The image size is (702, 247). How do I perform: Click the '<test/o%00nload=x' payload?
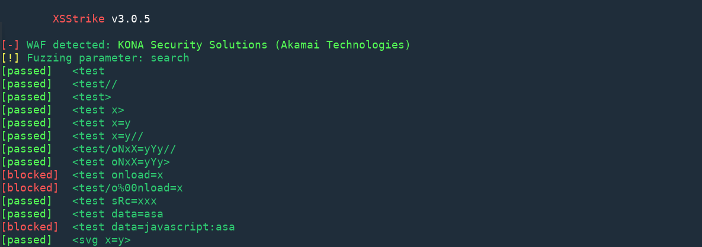pos(127,188)
